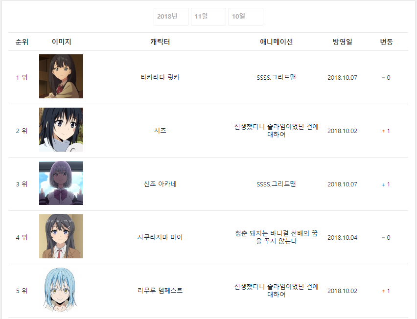
Task: Click the orange up arrow in the 시즈 row
Action: coord(383,131)
